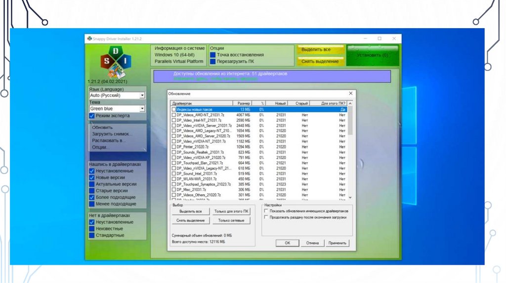Toggle Новые версии filter

click(x=91, y=177)
